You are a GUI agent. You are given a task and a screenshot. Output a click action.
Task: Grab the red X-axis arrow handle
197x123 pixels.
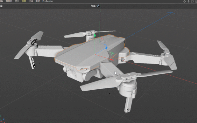[112, 60]
